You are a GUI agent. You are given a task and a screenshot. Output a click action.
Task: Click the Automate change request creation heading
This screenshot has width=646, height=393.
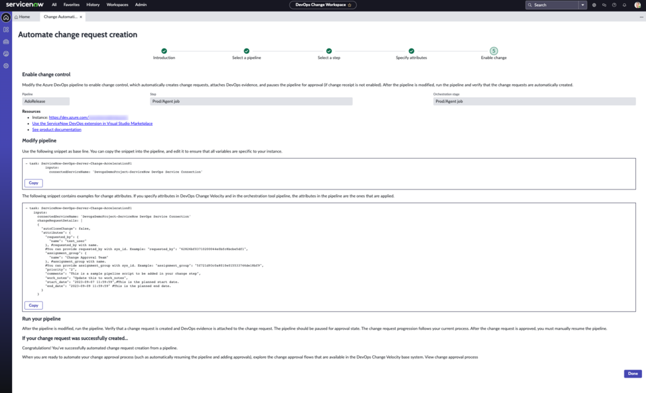pos(77,34)
